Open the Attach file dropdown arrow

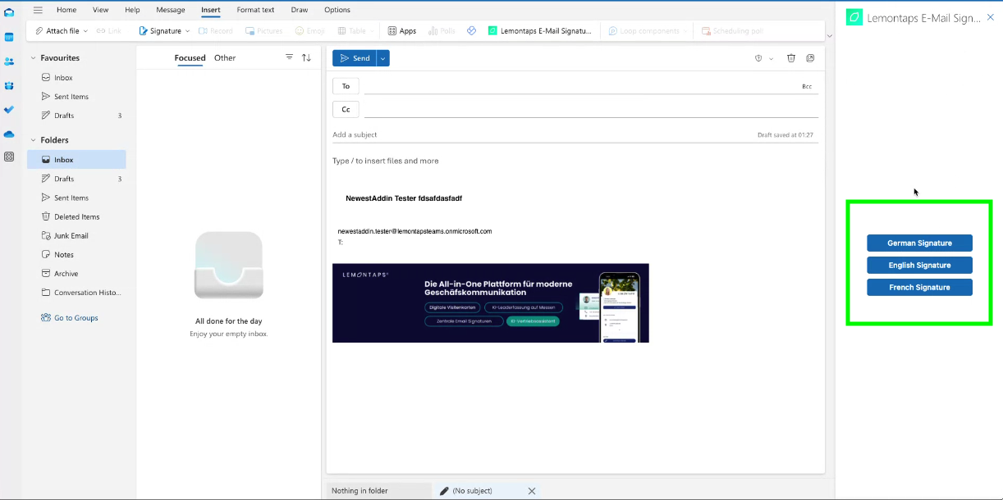click(x=85, y=31)
